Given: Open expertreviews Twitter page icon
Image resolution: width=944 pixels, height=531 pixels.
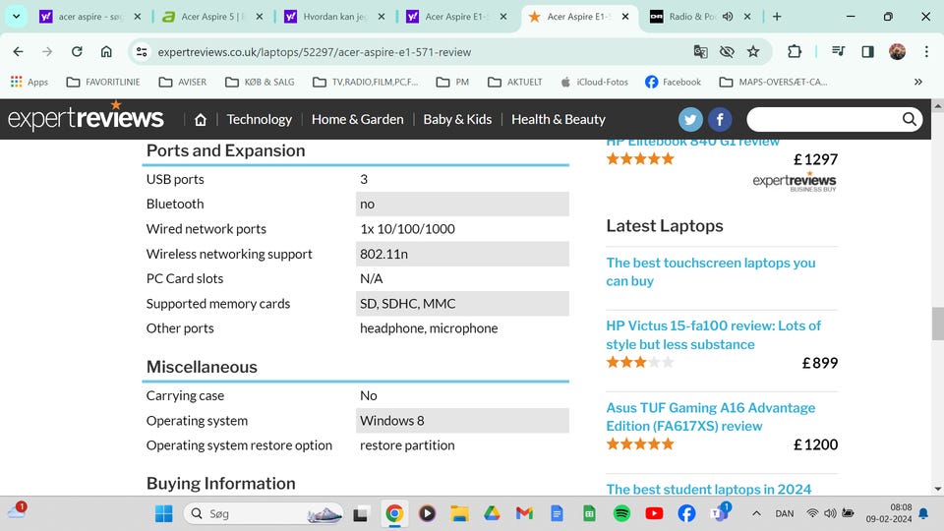Looking at the screenshot, I should click(690, 119).
